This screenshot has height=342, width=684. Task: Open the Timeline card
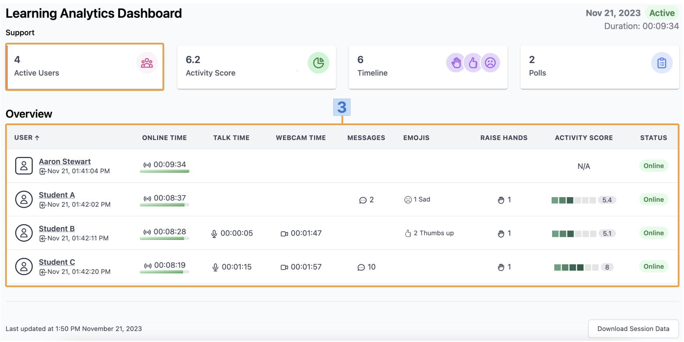pyautogui.click(x=428, y=67)
